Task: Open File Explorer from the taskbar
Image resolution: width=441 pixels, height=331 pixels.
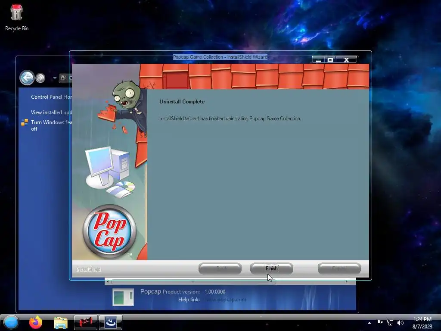Action: pos(61,322)
